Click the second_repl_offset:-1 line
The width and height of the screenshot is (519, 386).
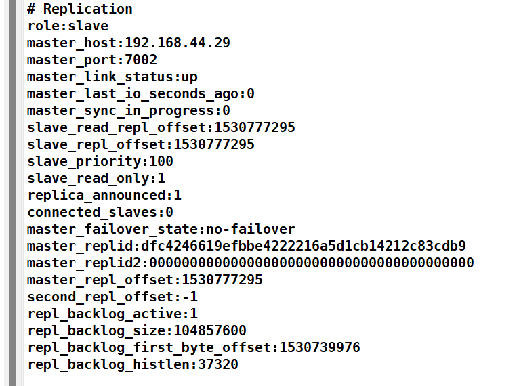(x=112, y=297)
